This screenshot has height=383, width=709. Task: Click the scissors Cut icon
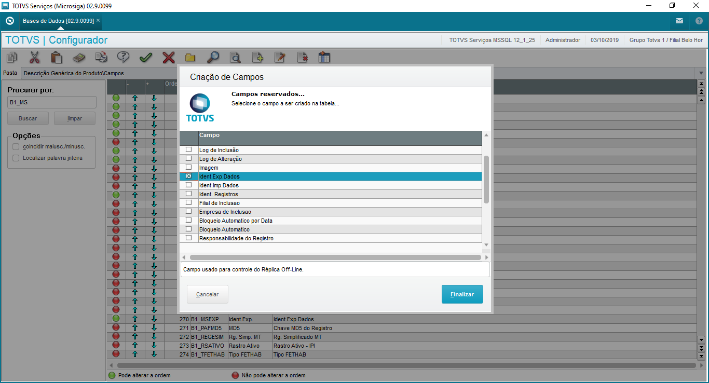(34, 57)
